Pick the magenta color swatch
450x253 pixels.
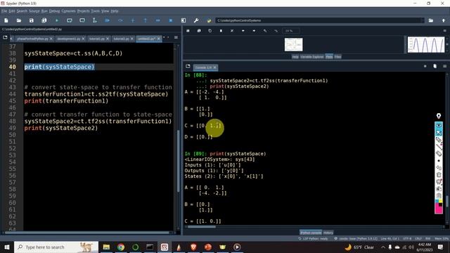pyautogui.click(x=439, y=209)
